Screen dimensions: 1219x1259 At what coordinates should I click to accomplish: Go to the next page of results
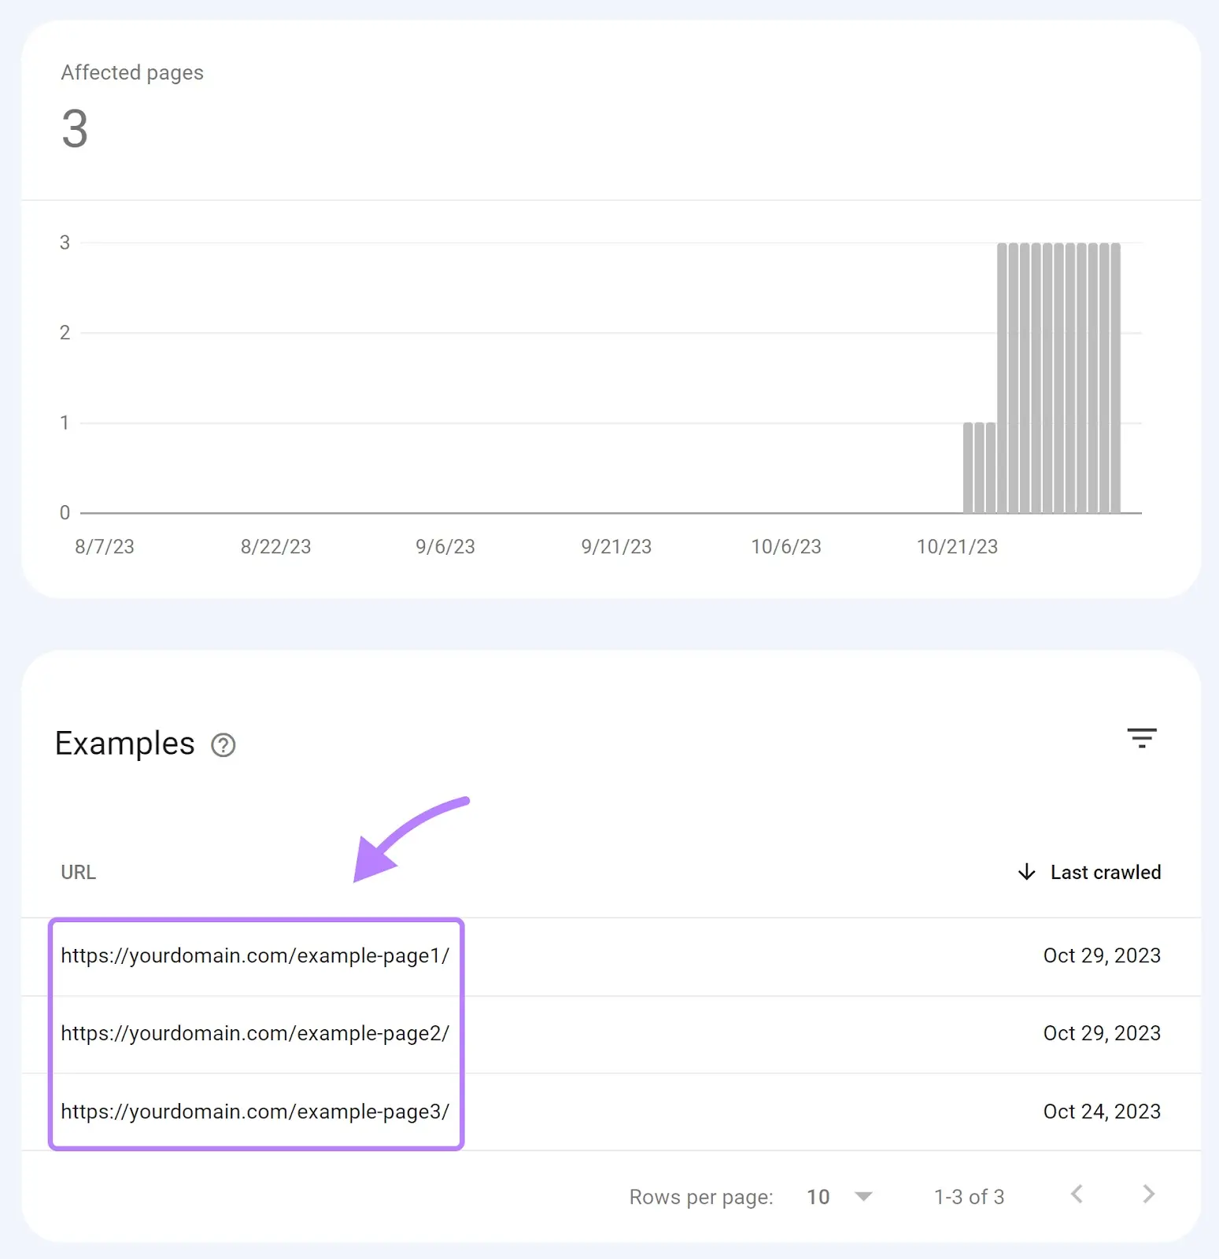coord(1148,1194)
